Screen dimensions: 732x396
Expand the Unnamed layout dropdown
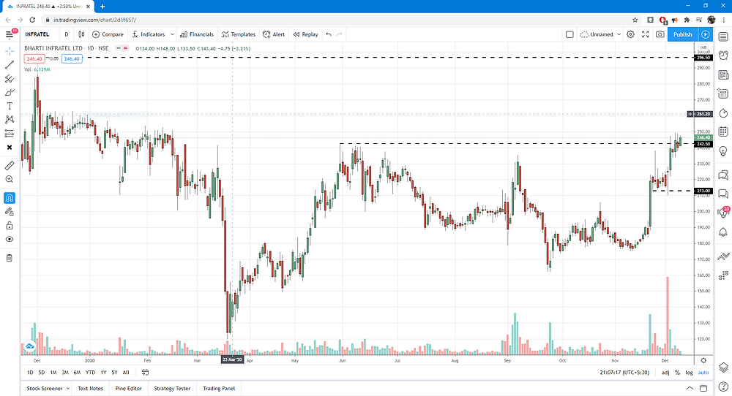click(x=619, y=34)
